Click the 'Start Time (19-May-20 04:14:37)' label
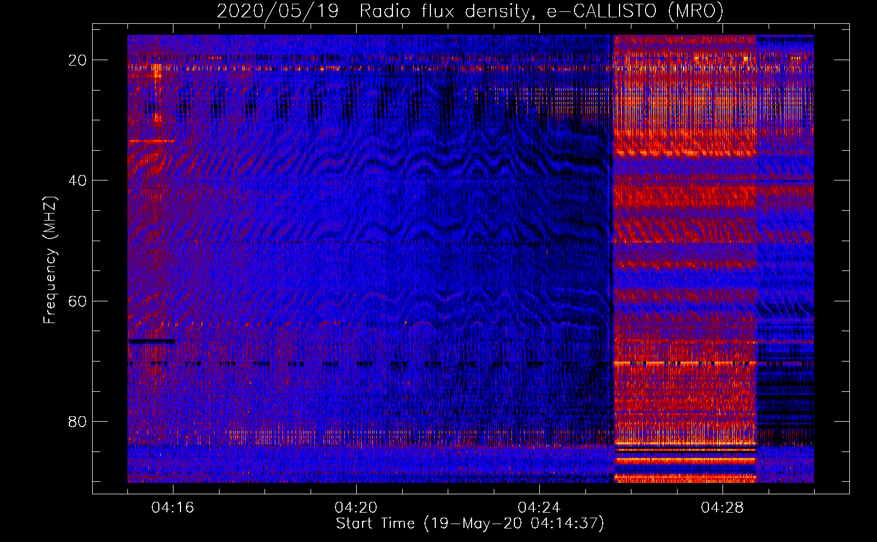 [470, 524]
